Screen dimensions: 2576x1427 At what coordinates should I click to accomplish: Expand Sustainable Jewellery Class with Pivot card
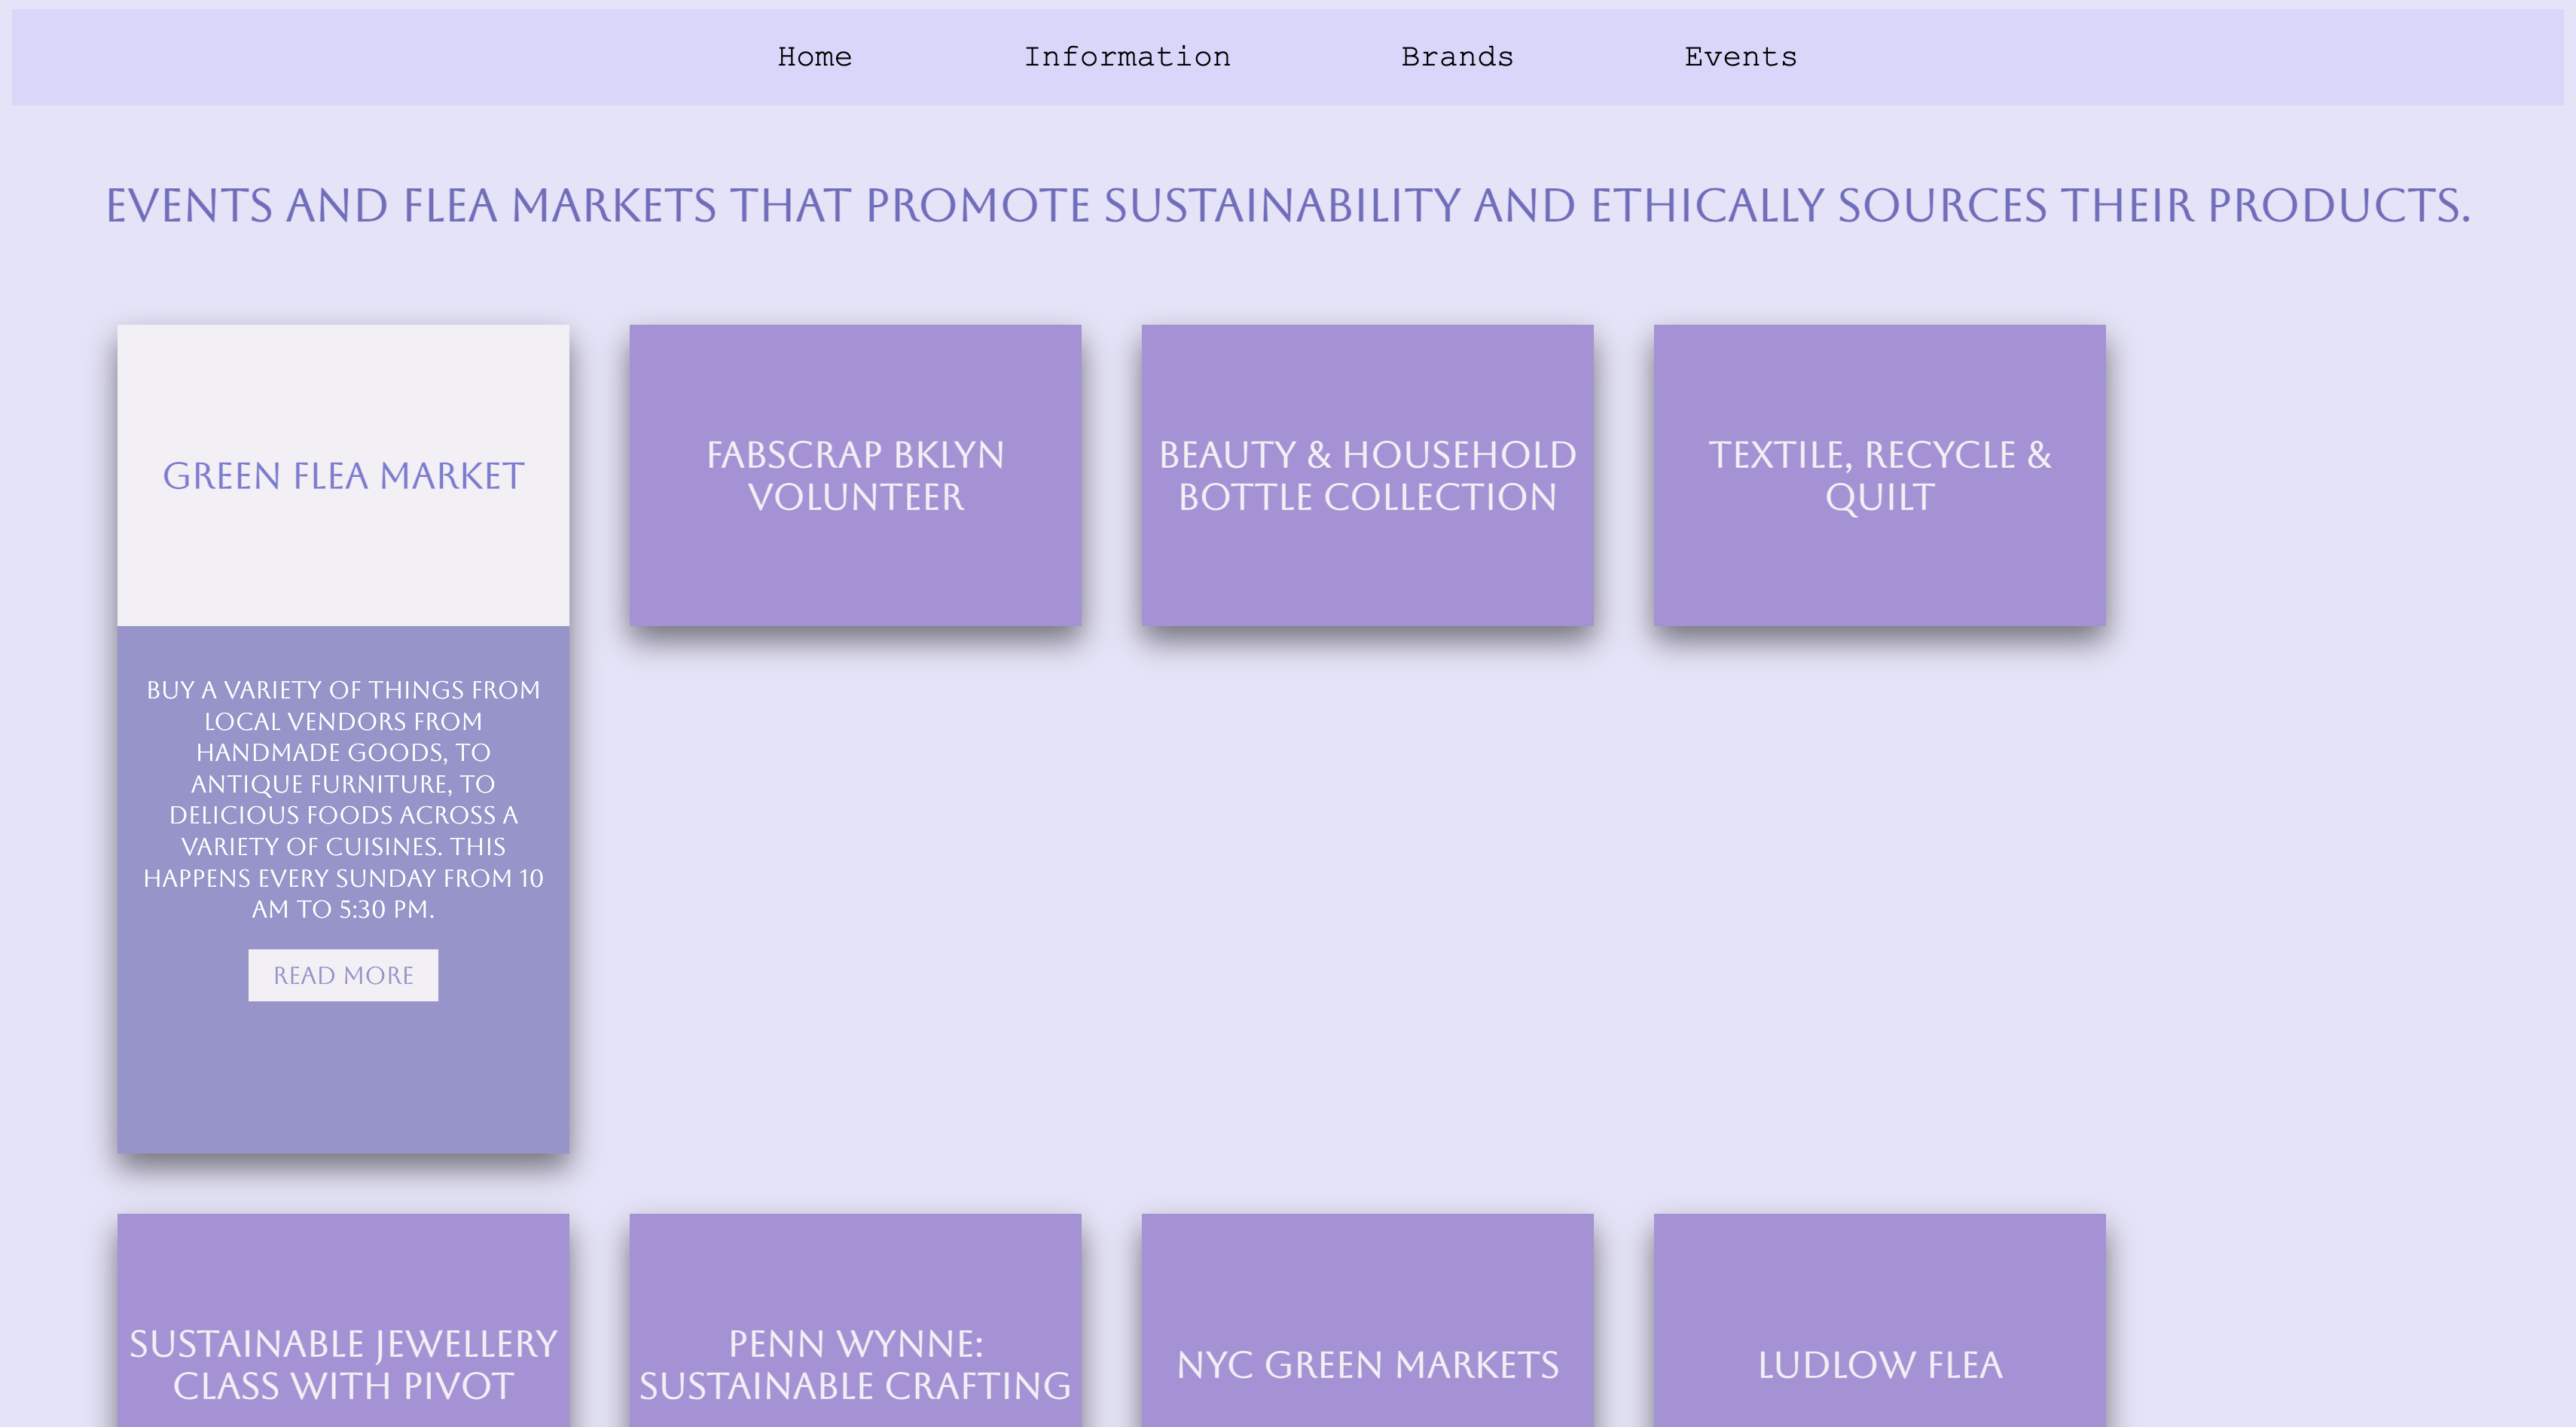click(343, 1270)
